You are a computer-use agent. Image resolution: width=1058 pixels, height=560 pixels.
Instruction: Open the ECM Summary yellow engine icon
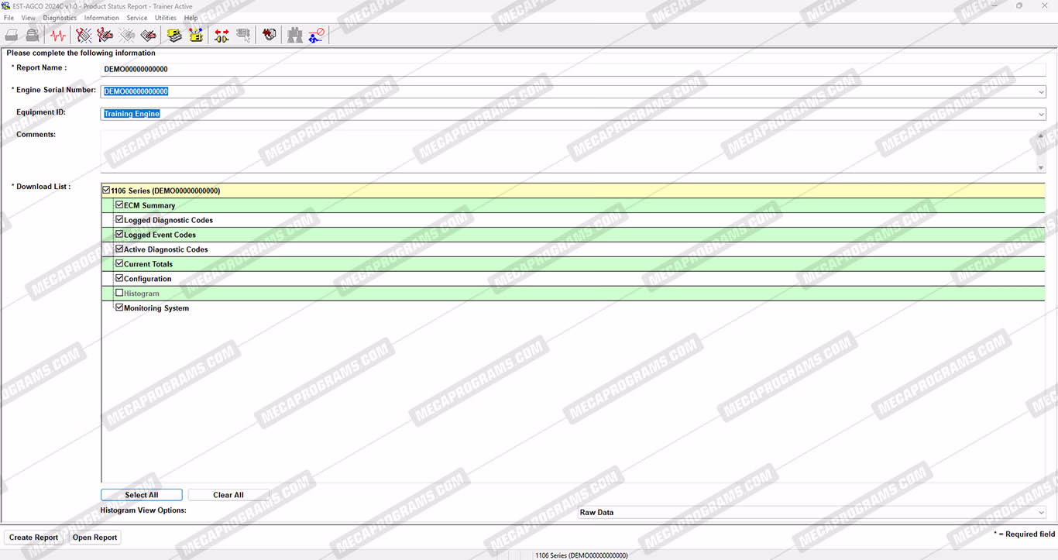coord(174,35)
